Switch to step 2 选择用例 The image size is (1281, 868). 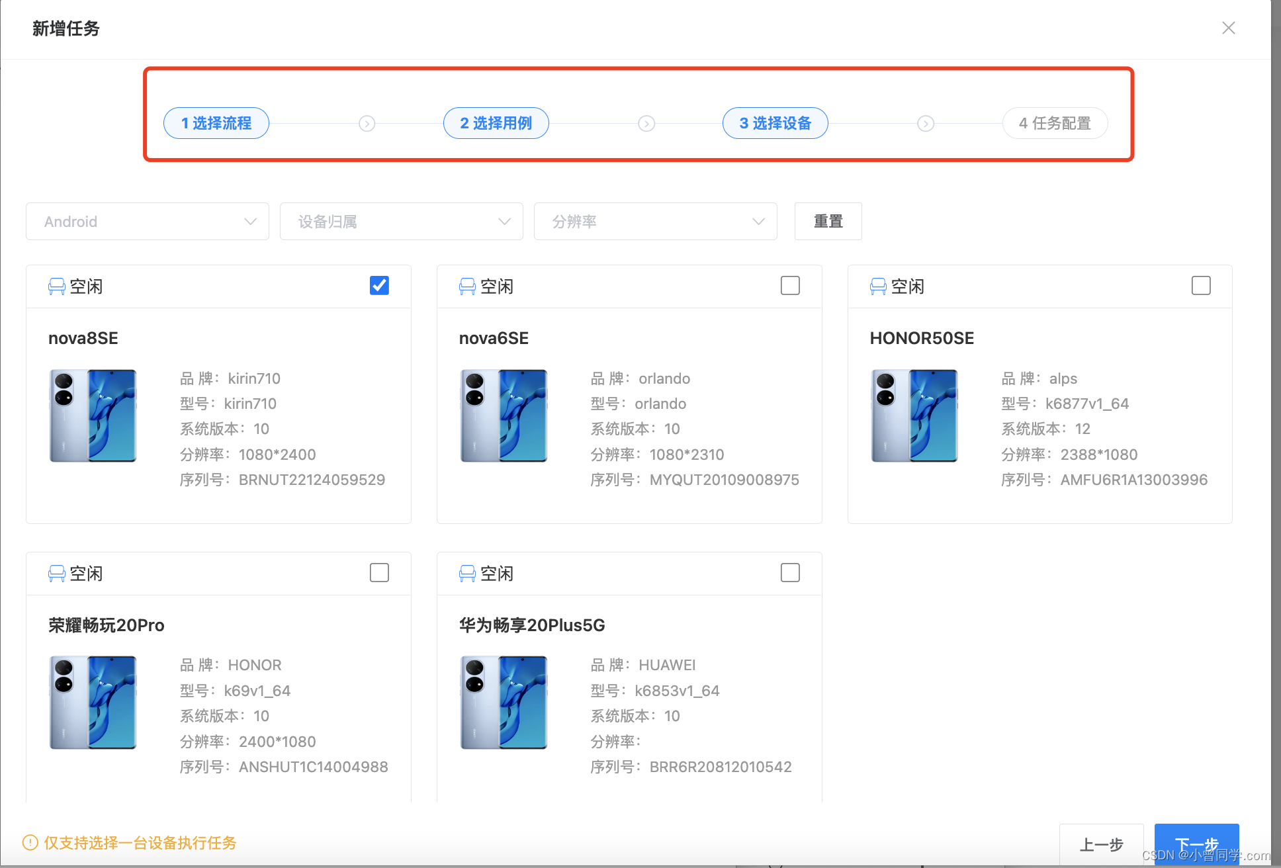click(x=496, y=124)
